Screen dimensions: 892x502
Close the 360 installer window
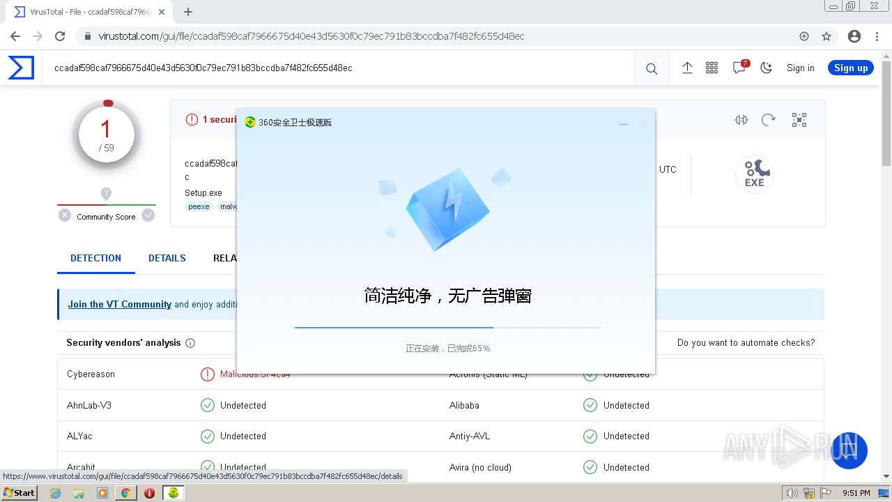pos(643,124)
